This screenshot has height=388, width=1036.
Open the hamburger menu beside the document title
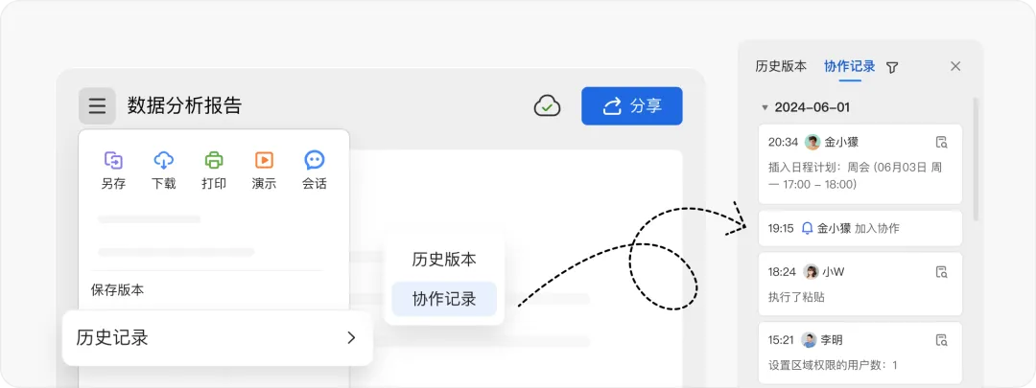97,105
